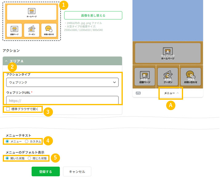The image size is (220, 188).
Task: Click the ウェブリンクURL input field
Action: (62, 100)
